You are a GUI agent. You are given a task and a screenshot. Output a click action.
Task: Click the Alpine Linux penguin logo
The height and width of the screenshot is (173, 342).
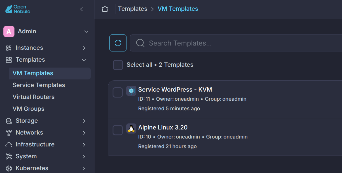point(131,129)
